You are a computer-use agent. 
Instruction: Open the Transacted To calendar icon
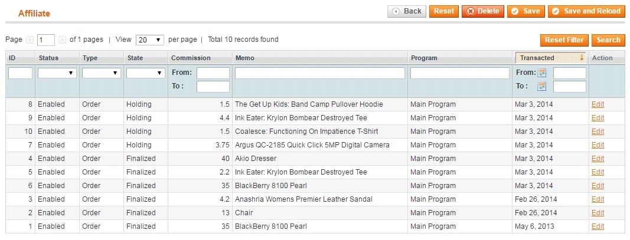click(542, 86)
